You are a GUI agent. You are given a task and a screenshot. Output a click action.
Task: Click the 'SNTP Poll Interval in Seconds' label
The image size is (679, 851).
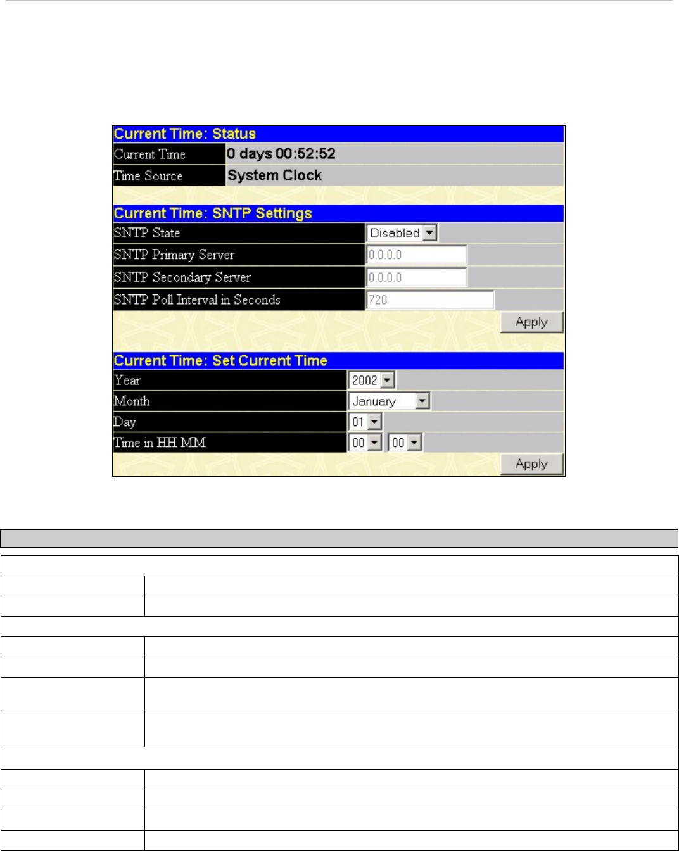[197, 300]
